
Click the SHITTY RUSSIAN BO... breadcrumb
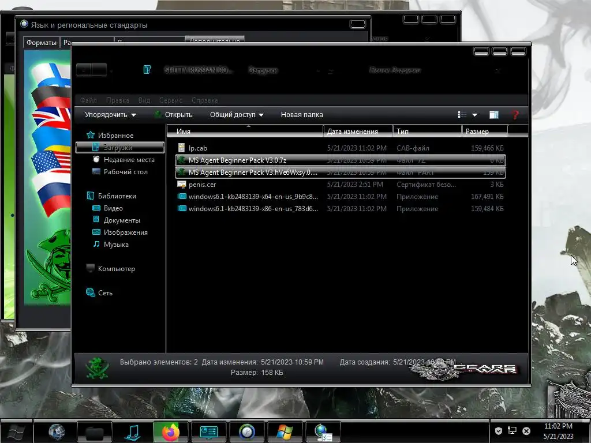pos(199,70)
